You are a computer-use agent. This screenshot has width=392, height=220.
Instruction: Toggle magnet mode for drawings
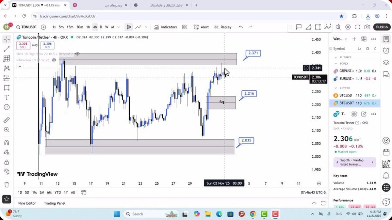[x=7, y=143]
